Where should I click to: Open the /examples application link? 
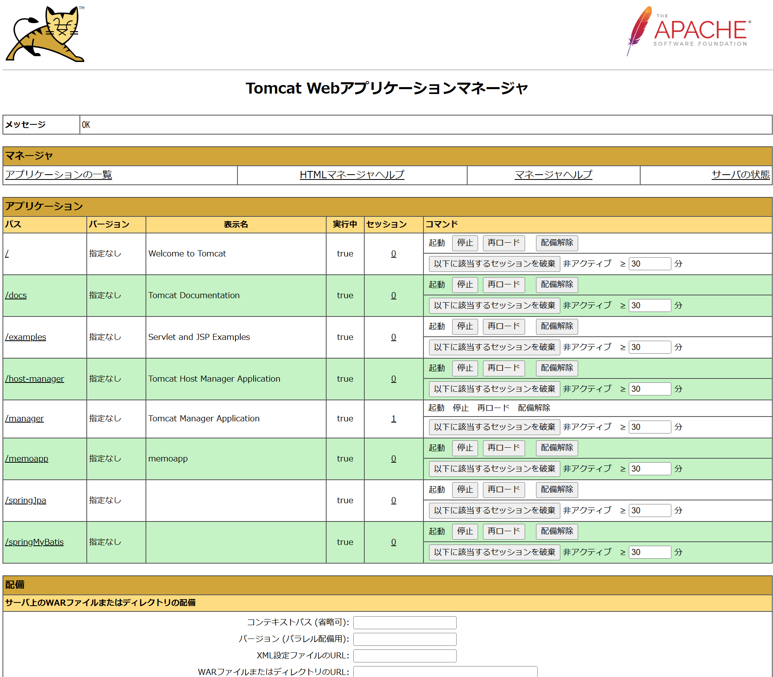26,337
